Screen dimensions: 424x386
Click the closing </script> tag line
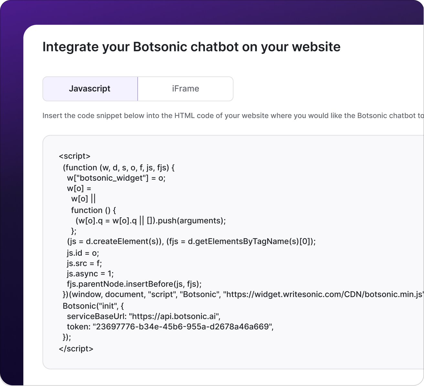click(x=76, y=348)
